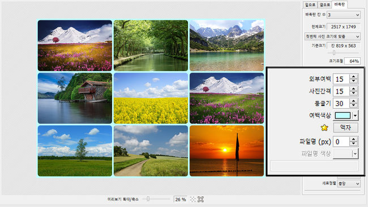Image resolution: width=368 pixels, height=207 pixels.
Task: Decrease 사진간격 with the down arrow
Action: [x=353, y=94]
